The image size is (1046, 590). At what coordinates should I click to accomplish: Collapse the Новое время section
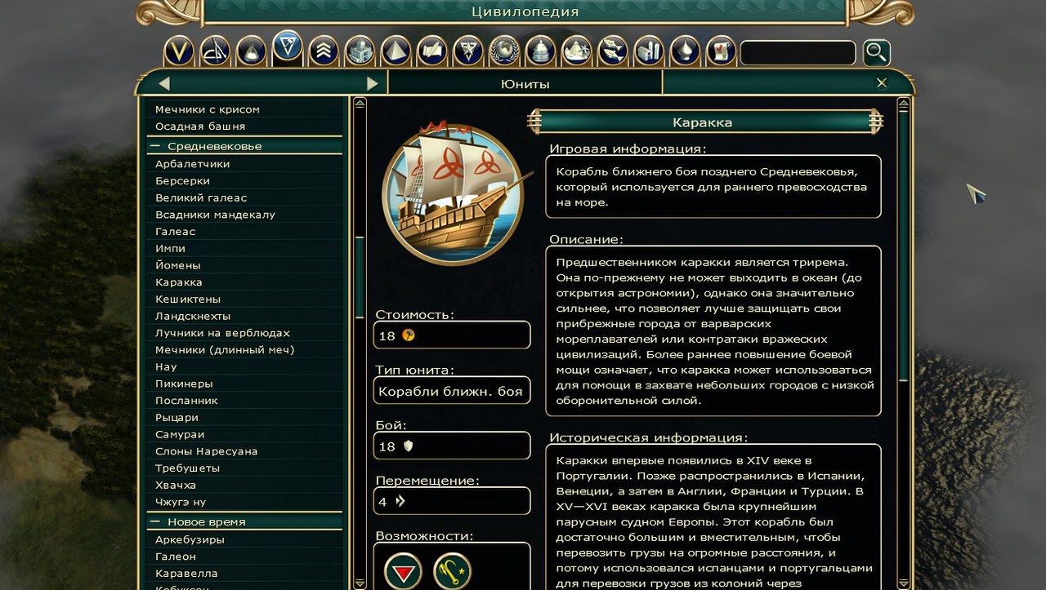(154, 521)
